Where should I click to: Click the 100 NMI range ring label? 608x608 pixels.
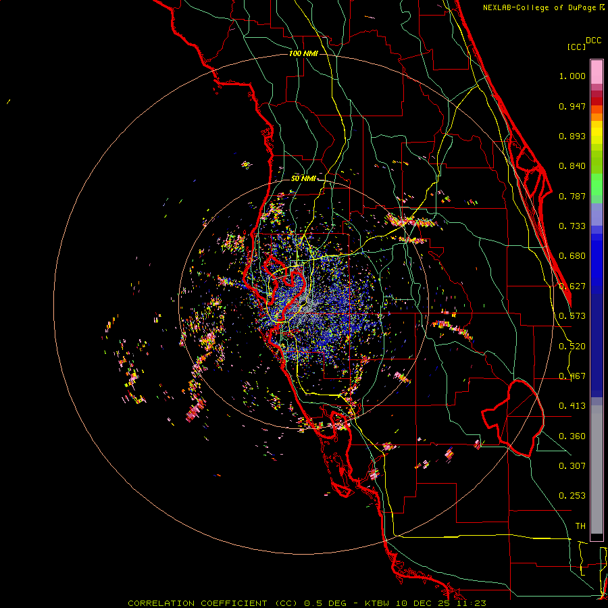click(303, 53)
